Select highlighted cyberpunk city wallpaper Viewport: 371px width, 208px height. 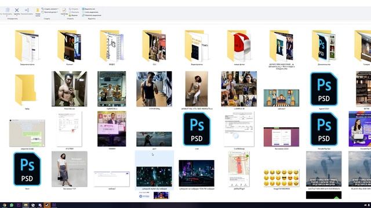[x=154, y=176]
